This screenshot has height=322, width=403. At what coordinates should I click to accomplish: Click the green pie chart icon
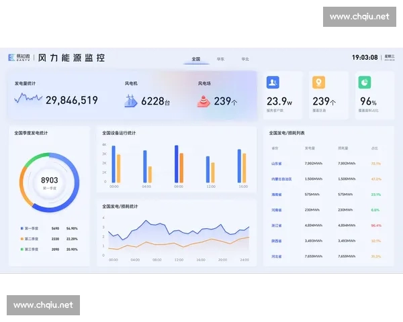365,83
